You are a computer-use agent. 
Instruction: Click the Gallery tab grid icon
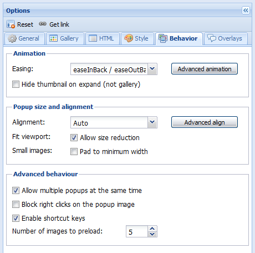tap(53, 38)
